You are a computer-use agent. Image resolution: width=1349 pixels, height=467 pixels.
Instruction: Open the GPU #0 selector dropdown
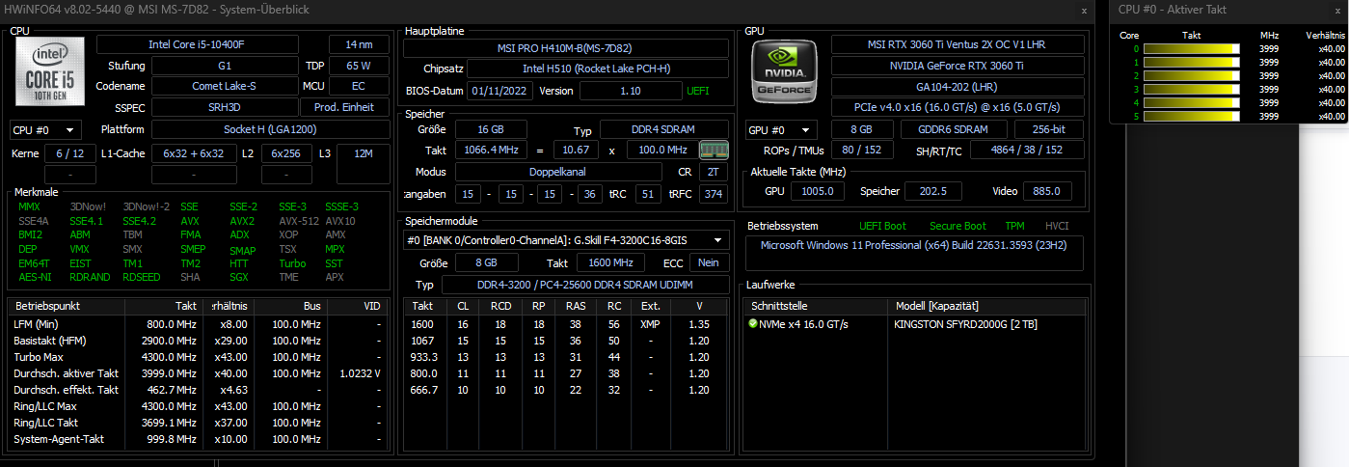coord(781,129)
